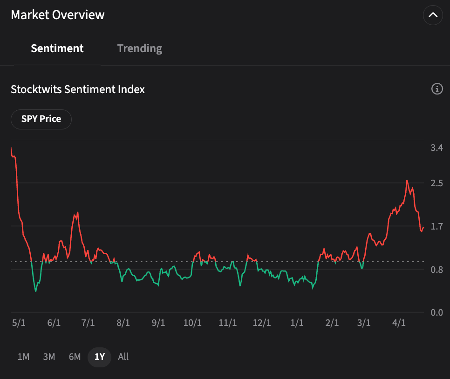450x379 pixels.
Task: Select the 3M time range
Action: [49, 357]
